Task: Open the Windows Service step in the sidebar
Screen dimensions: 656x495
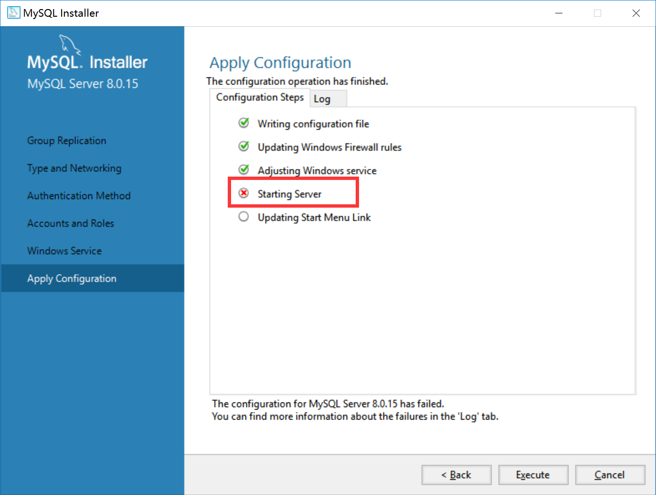Action: 64,251
